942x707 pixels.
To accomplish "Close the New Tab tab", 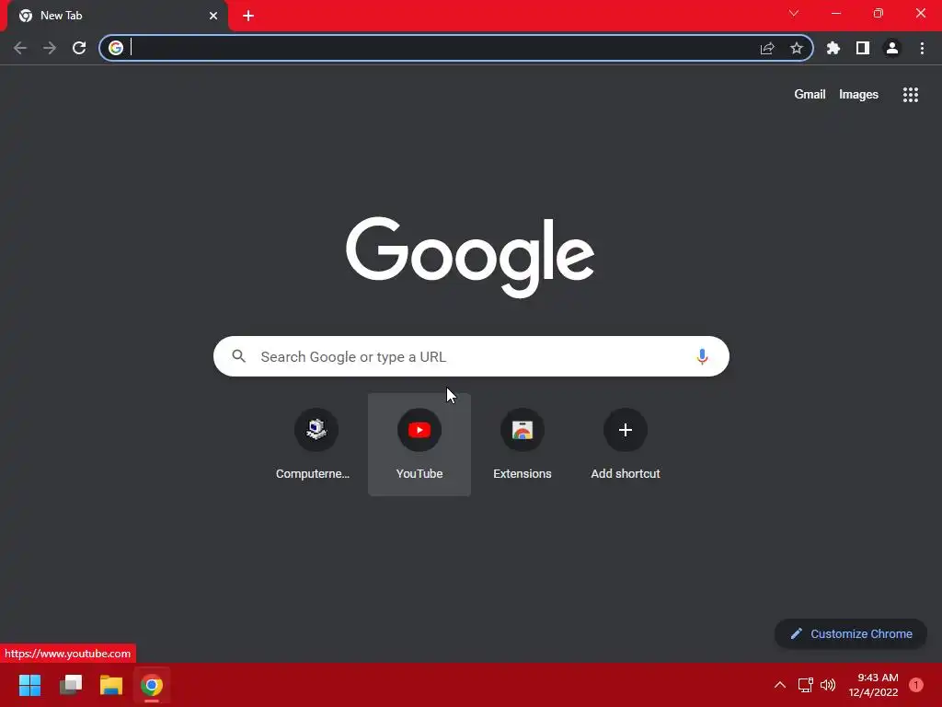I will [213, 16].
